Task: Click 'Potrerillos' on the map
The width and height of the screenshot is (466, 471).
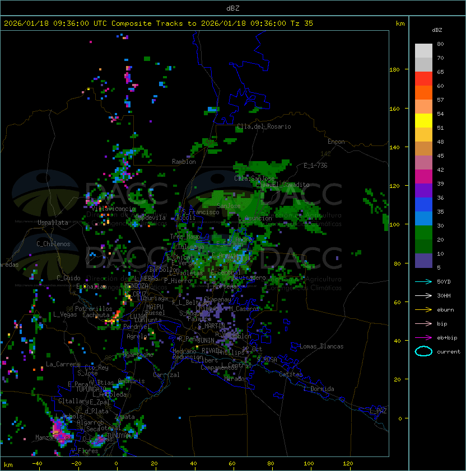Action: (x=94, y=309)
